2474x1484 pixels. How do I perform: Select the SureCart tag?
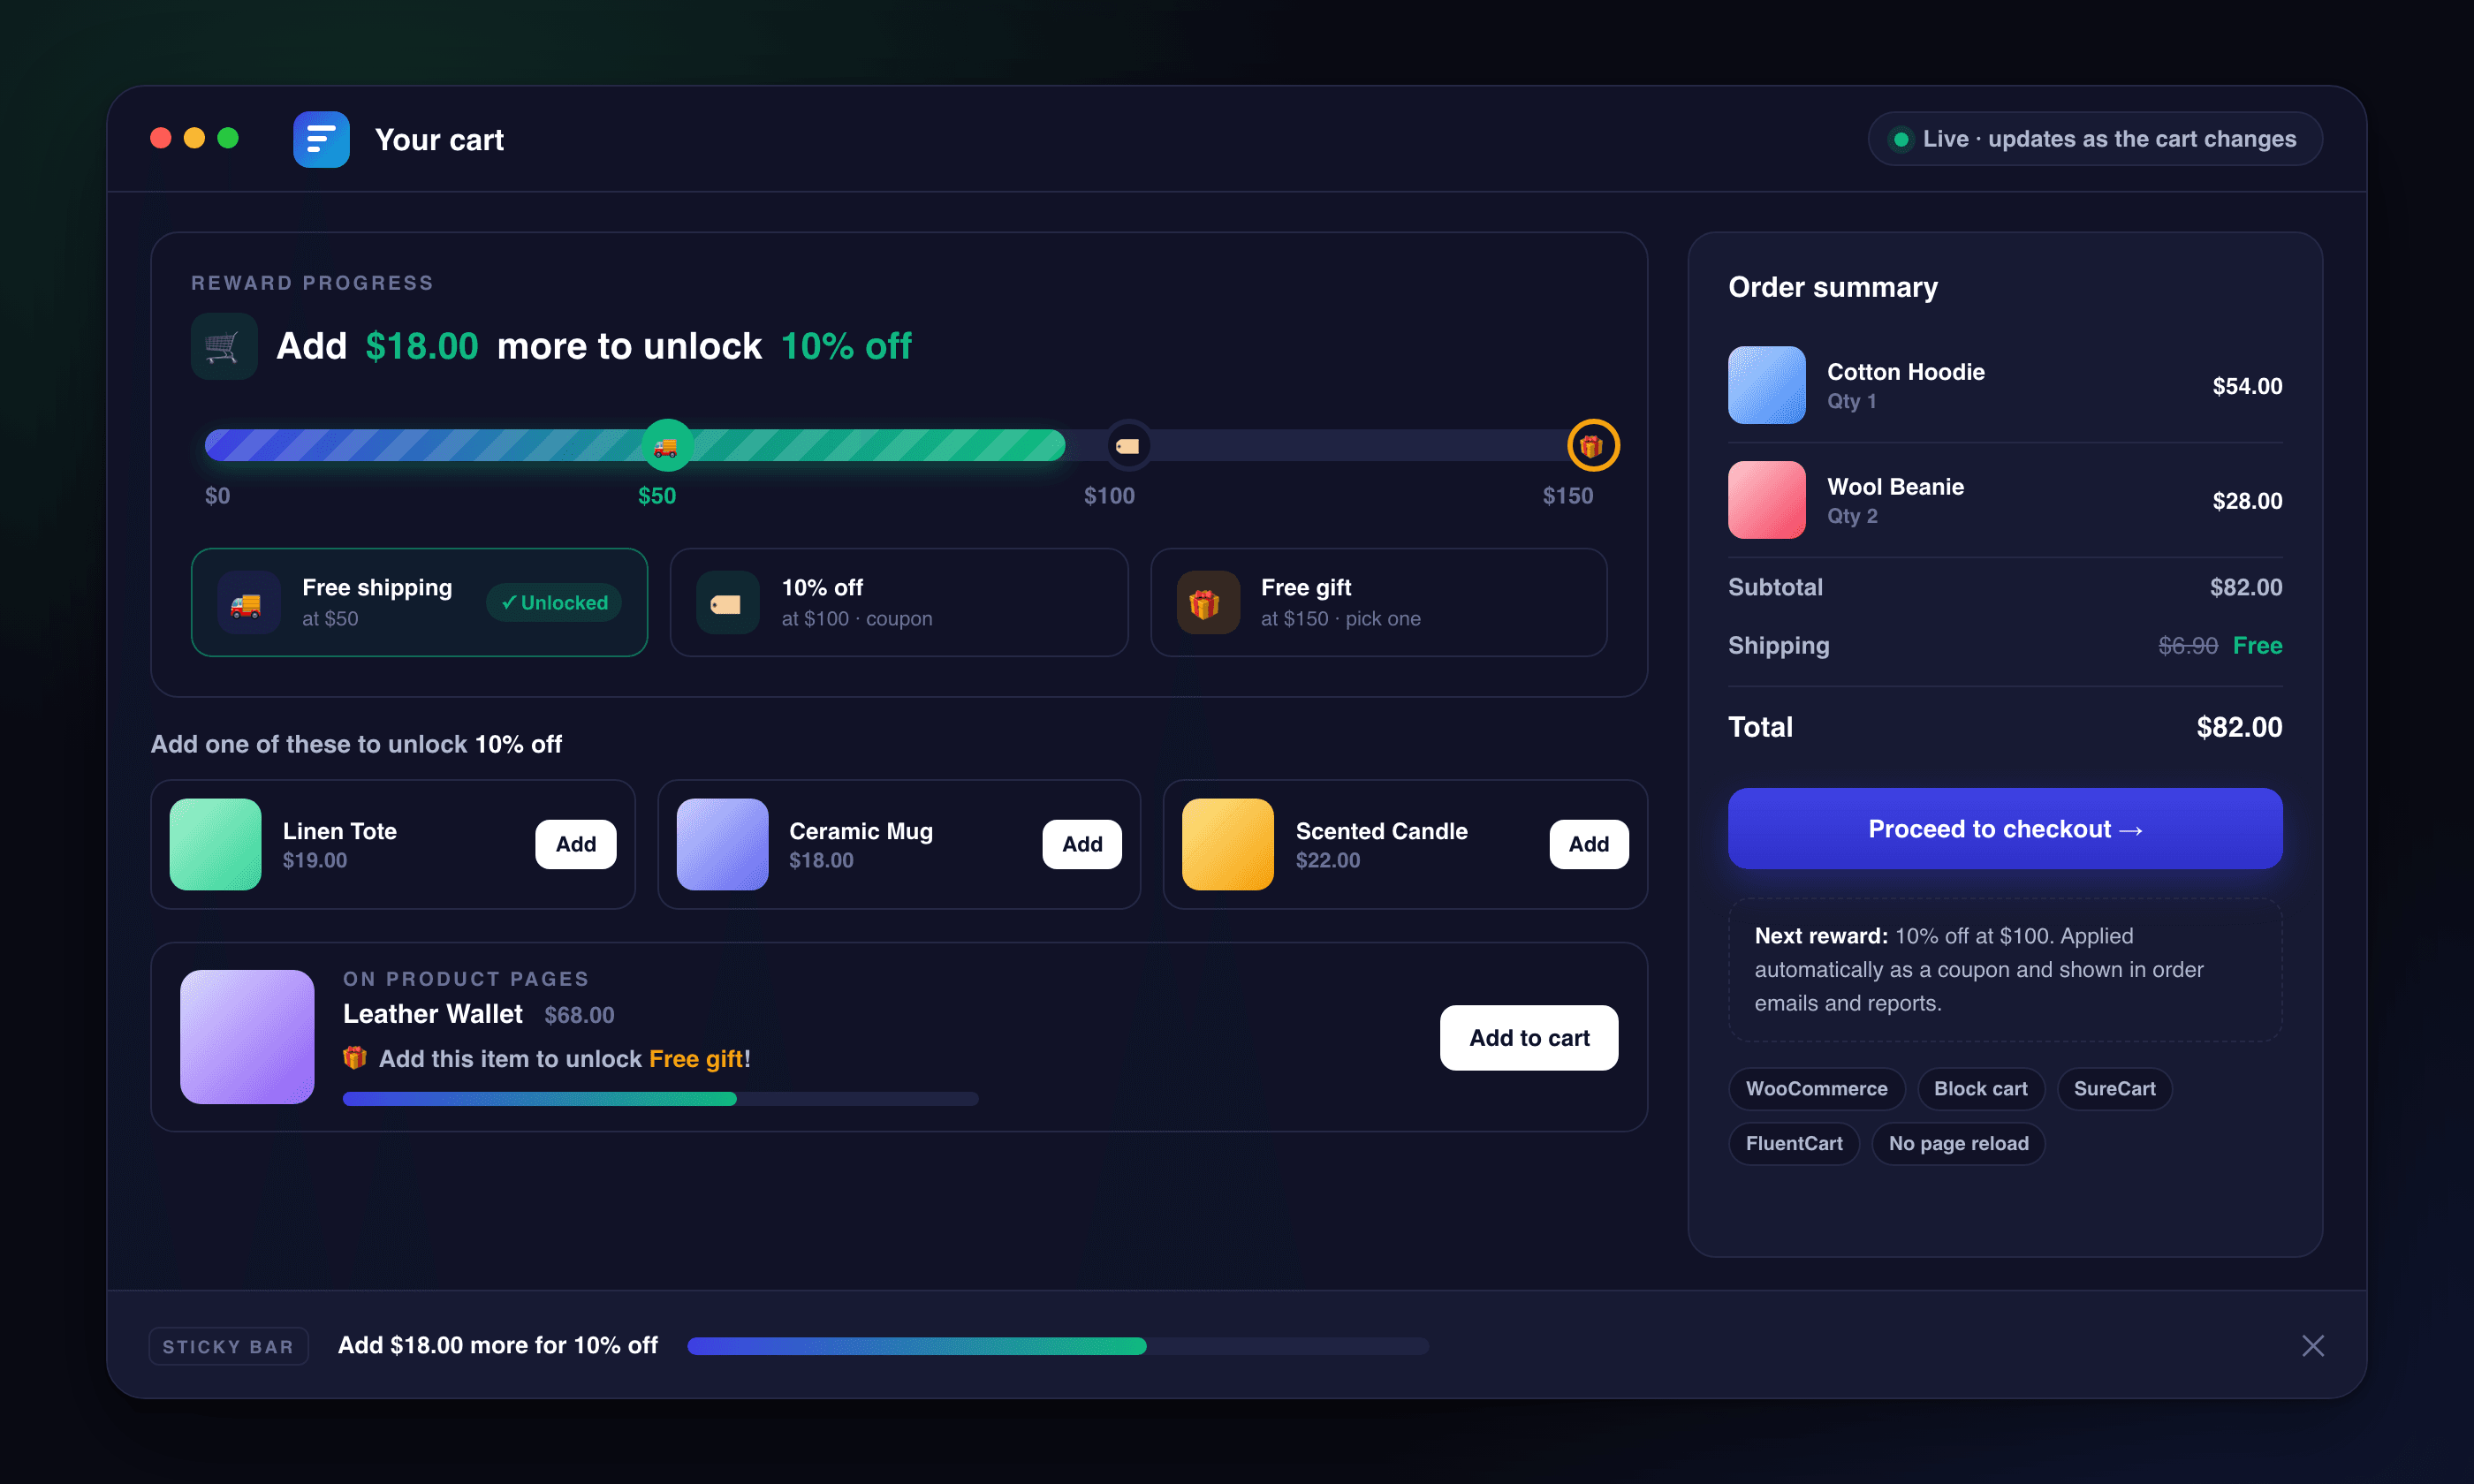(2114, 1089)
